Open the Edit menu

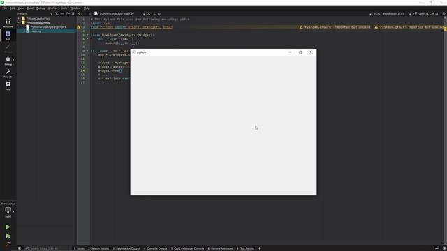pos(13,8)
